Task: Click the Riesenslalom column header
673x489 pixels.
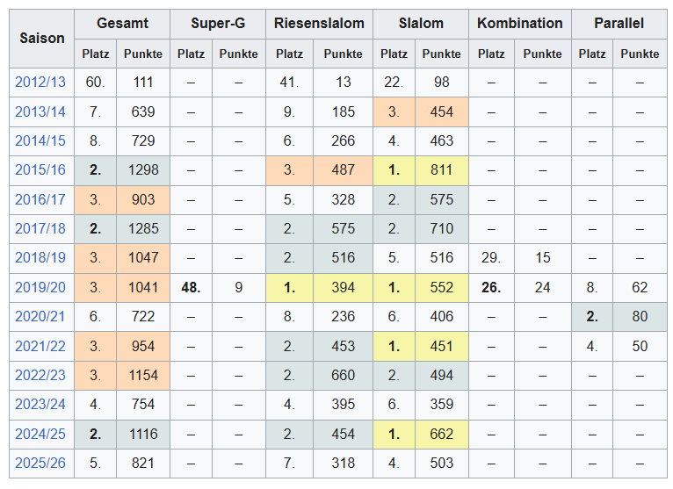Action: pos(319,24)
